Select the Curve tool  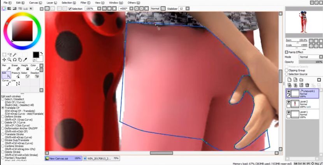click(6, 83)
